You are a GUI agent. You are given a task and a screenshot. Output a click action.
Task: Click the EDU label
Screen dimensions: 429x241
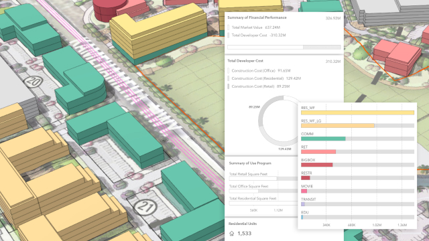tap(305, 212)
